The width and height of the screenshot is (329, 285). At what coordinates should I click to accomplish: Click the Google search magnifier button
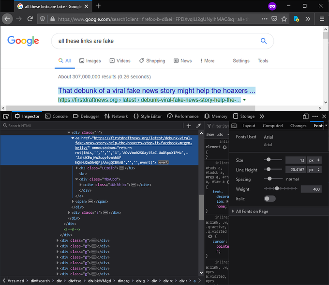264,41
